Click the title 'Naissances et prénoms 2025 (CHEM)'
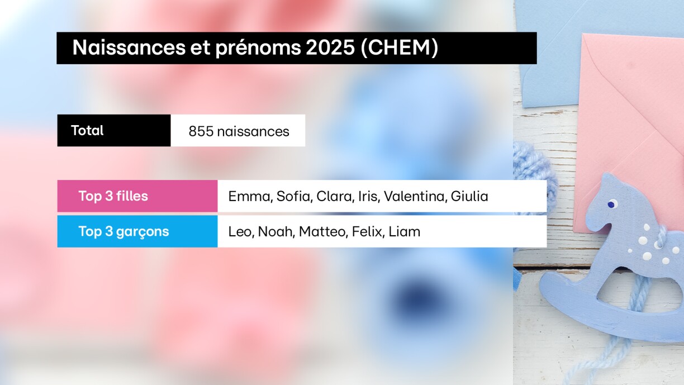This screenshot has height=385, width=684. click(x=255, y=48)
